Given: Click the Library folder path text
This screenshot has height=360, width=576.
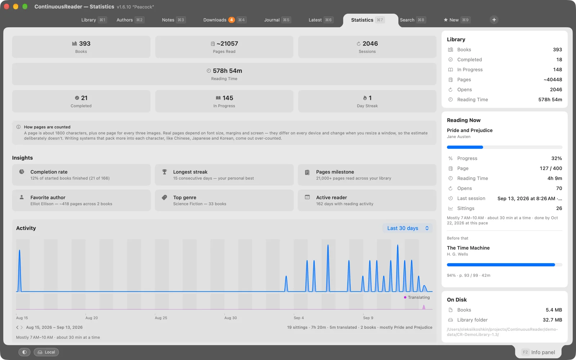Looking at the screenshot, I should (502, 332).
